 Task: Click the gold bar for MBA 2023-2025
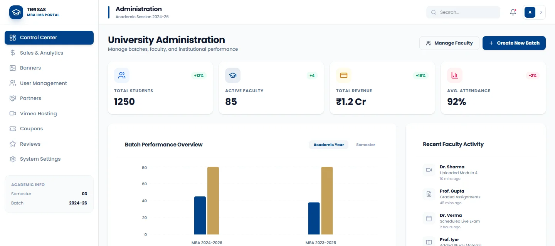pos(327,201)
